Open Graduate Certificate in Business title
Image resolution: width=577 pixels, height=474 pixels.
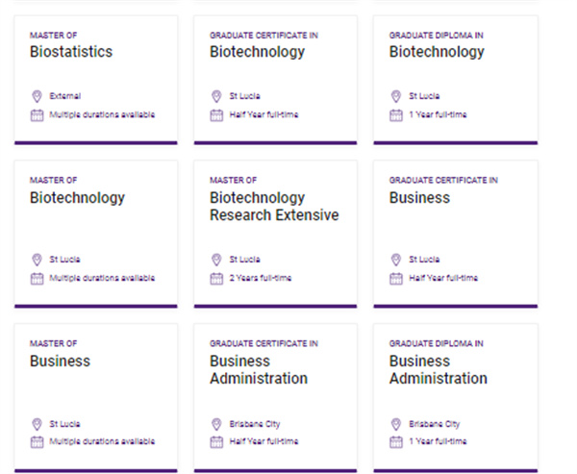tap(418, 198)
